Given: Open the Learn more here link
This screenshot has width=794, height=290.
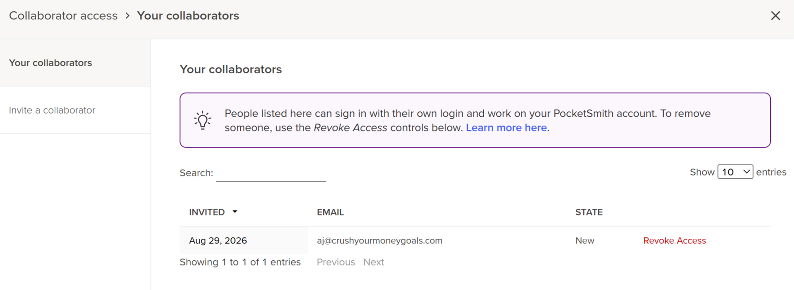Looking at the screenshot, I should (x=506, y=128).
